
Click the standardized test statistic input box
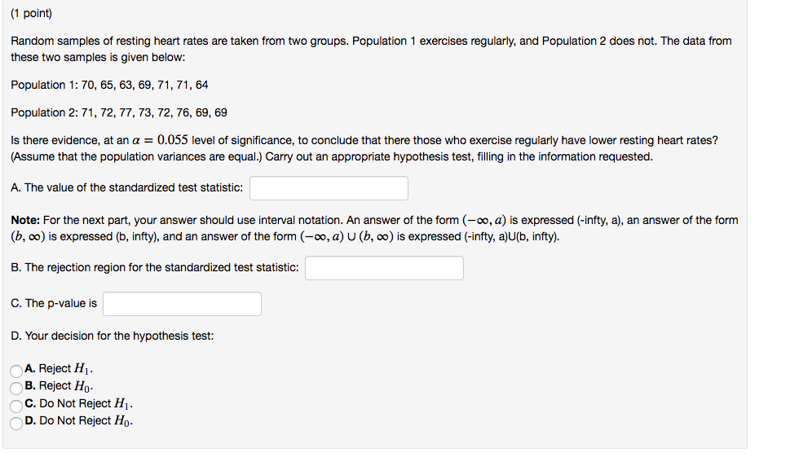(329, 188)
